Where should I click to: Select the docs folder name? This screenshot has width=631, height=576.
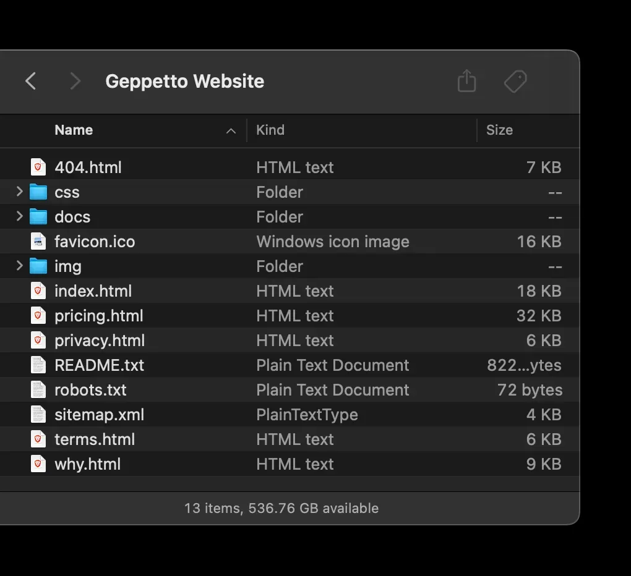pos(72,217)
